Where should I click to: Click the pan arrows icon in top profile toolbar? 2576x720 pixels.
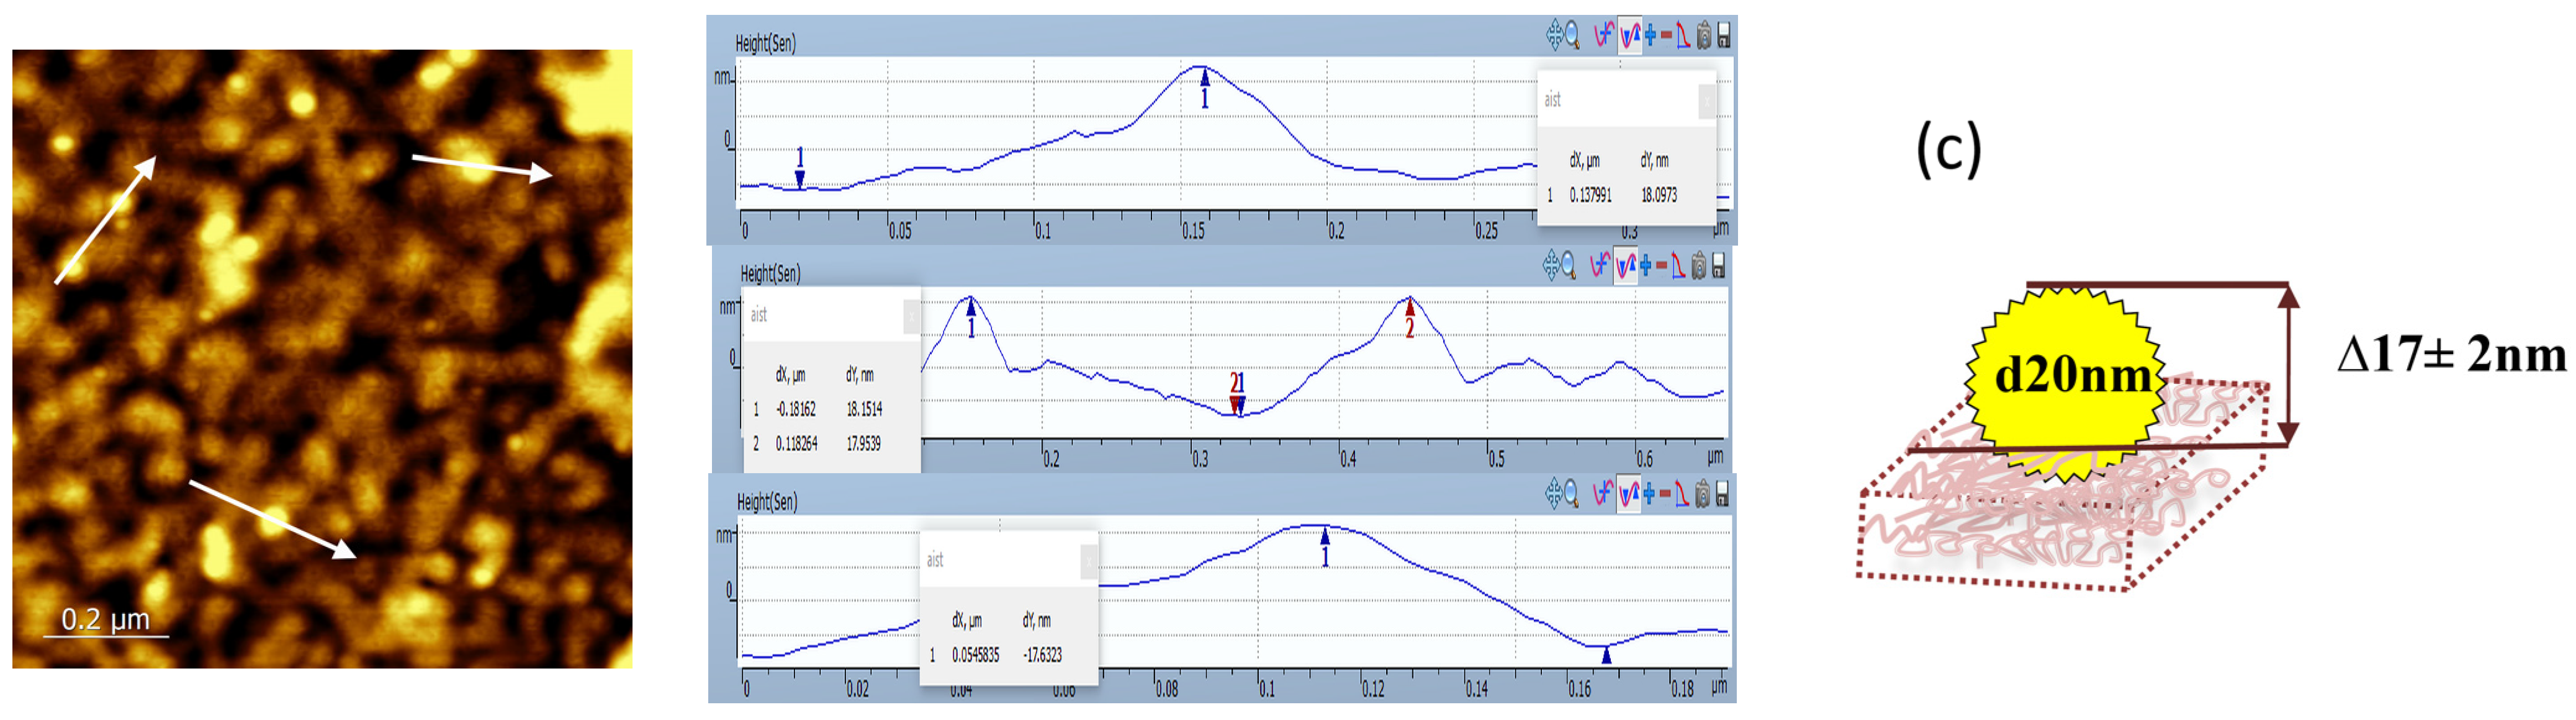point(1555,35)
